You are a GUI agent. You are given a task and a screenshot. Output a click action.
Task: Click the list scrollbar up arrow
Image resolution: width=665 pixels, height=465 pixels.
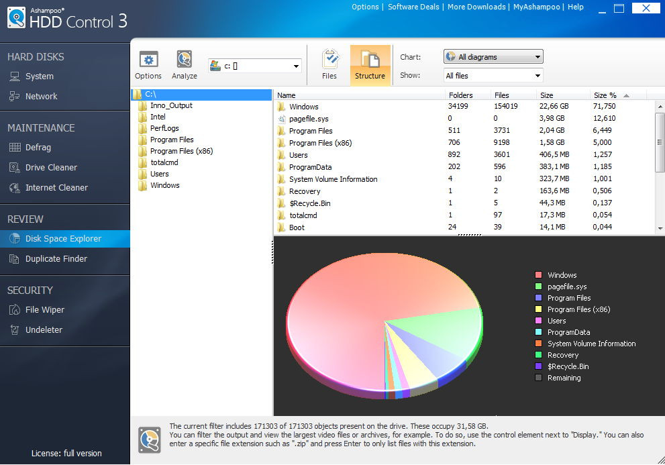click(x=660, y=106)
